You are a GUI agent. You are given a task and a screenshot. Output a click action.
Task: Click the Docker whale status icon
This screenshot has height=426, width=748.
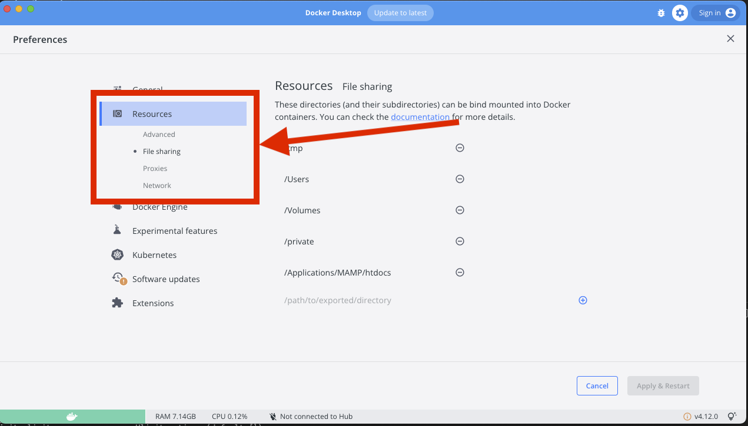pyautogui.click(x=72, y=416)
